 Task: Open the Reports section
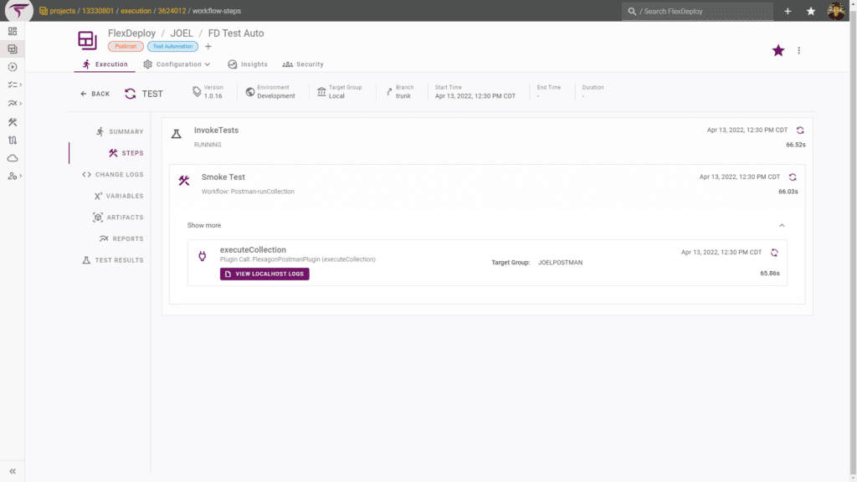click(x=121, y=238)
